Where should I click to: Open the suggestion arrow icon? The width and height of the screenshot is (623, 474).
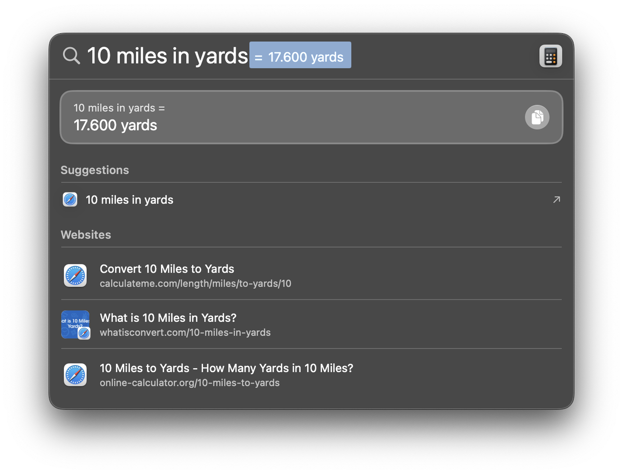(557, 200)
